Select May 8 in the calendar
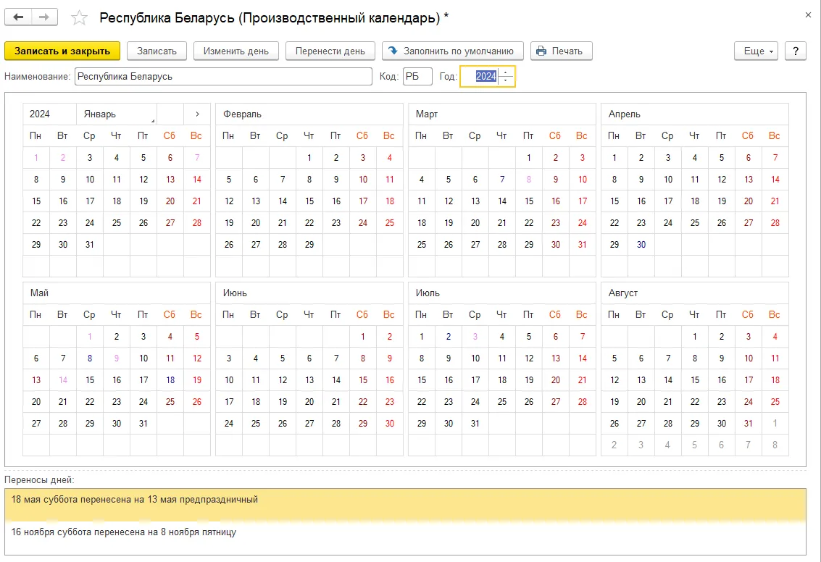Viewport: 821px width, 562px height. pyautogui.click(x=90, y=358)
